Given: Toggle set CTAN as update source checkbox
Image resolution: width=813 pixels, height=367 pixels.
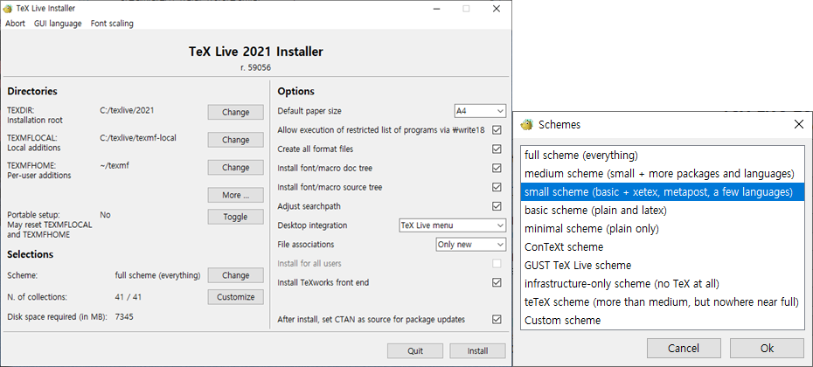Looking at the screenshot, I should pyautogui.click(x=497, y=319).
